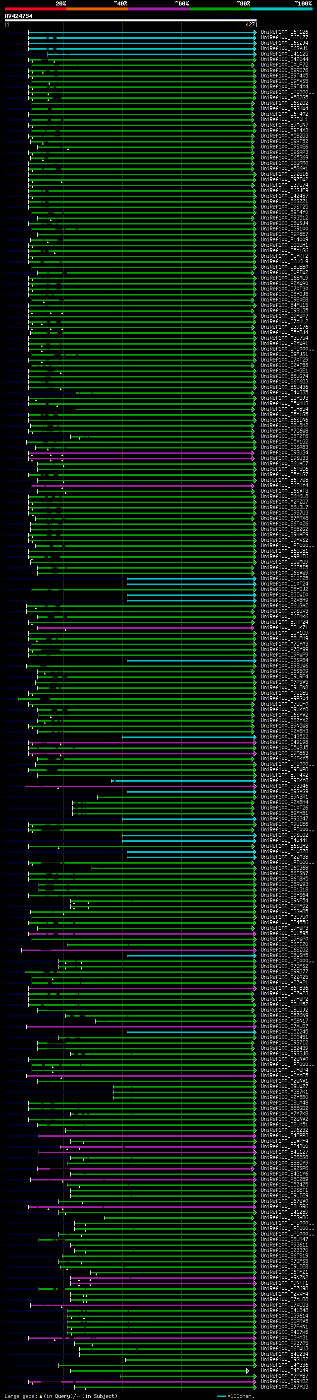317x1400 pixels.
Task: Click the white query sequence bar
Action: (131, 20)
